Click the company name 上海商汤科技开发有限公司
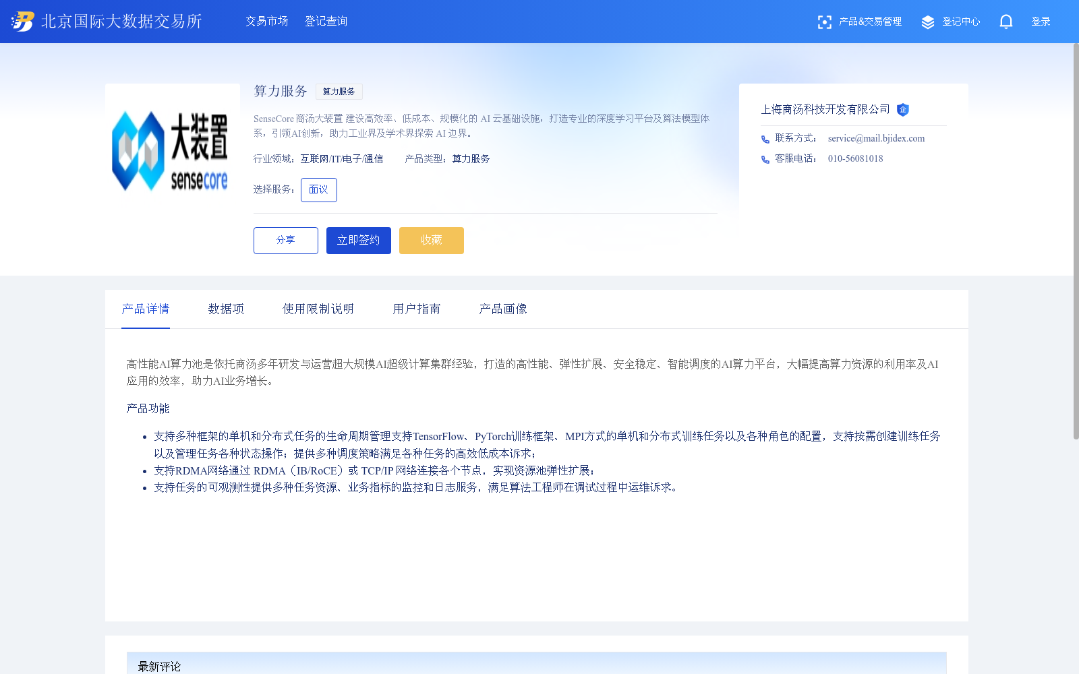Viewport: 1079px width, 674px height. (x=825, y=109)
